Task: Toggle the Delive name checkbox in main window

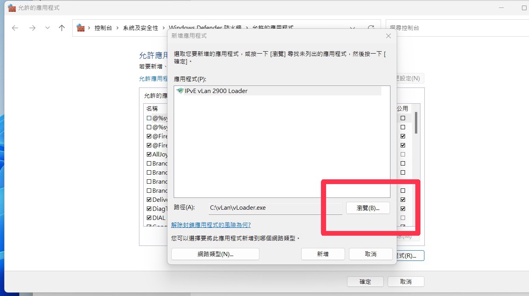Action: pos(149,200)
